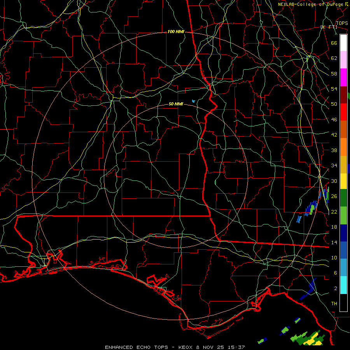The height and width of the screenshot is (350, 350).
Task: Click the NEXLAB-College of DuPage credit text
Action: [310, 4]
